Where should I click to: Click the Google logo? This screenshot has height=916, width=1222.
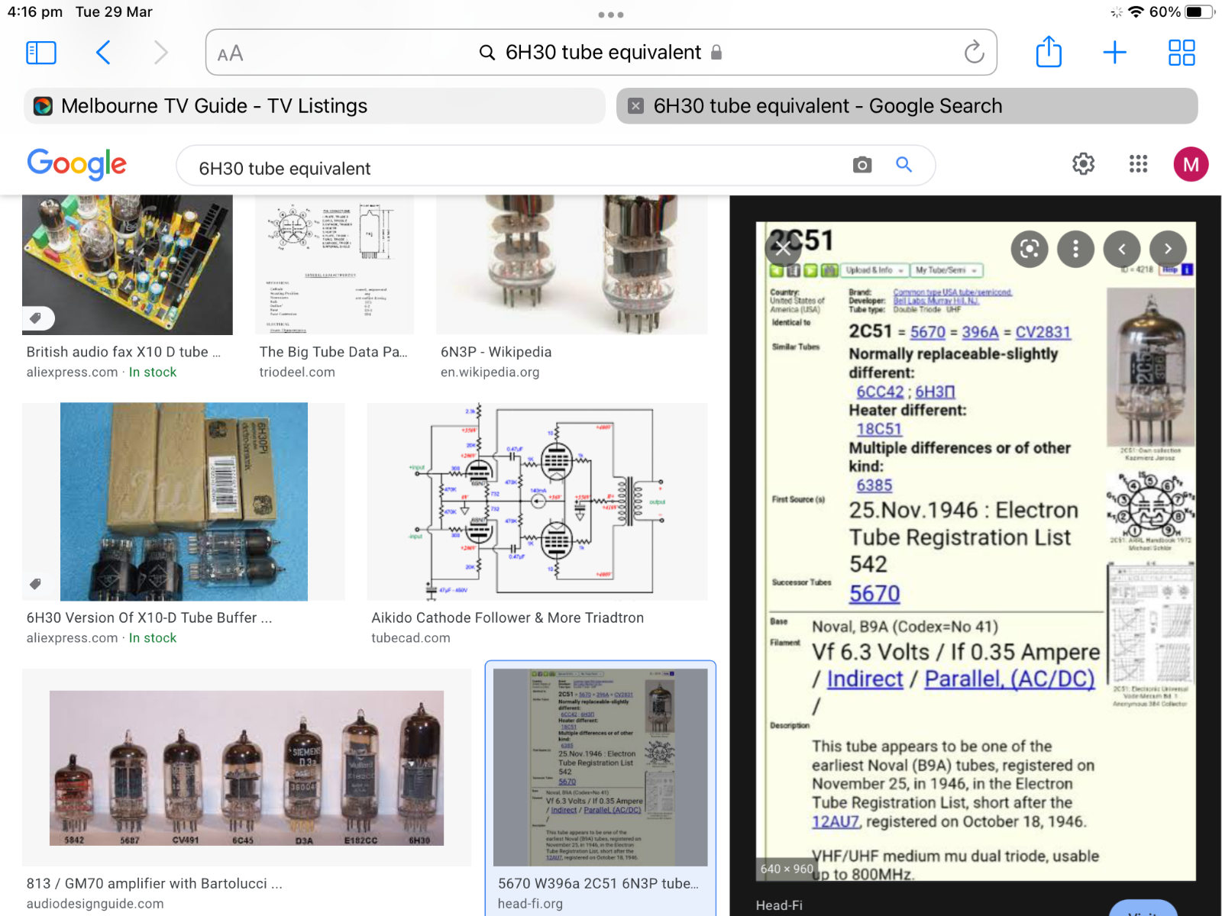[x=77, y=164]
